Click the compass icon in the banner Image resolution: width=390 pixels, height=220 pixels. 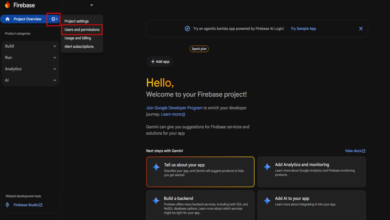[187, 29]
